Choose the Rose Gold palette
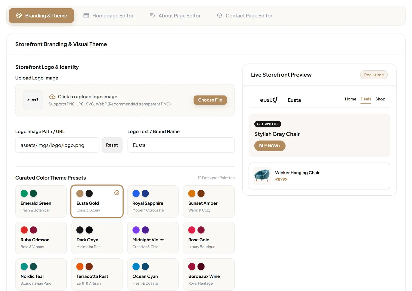 [209, 238]
